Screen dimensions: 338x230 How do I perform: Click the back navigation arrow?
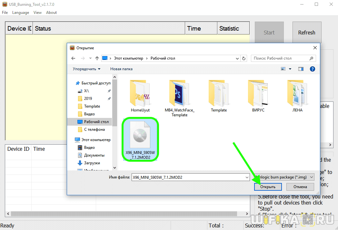coord(73,58)
